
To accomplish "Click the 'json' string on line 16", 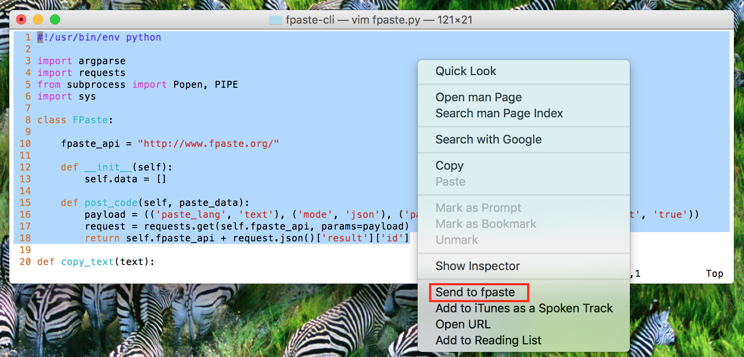I will (363, 215).
